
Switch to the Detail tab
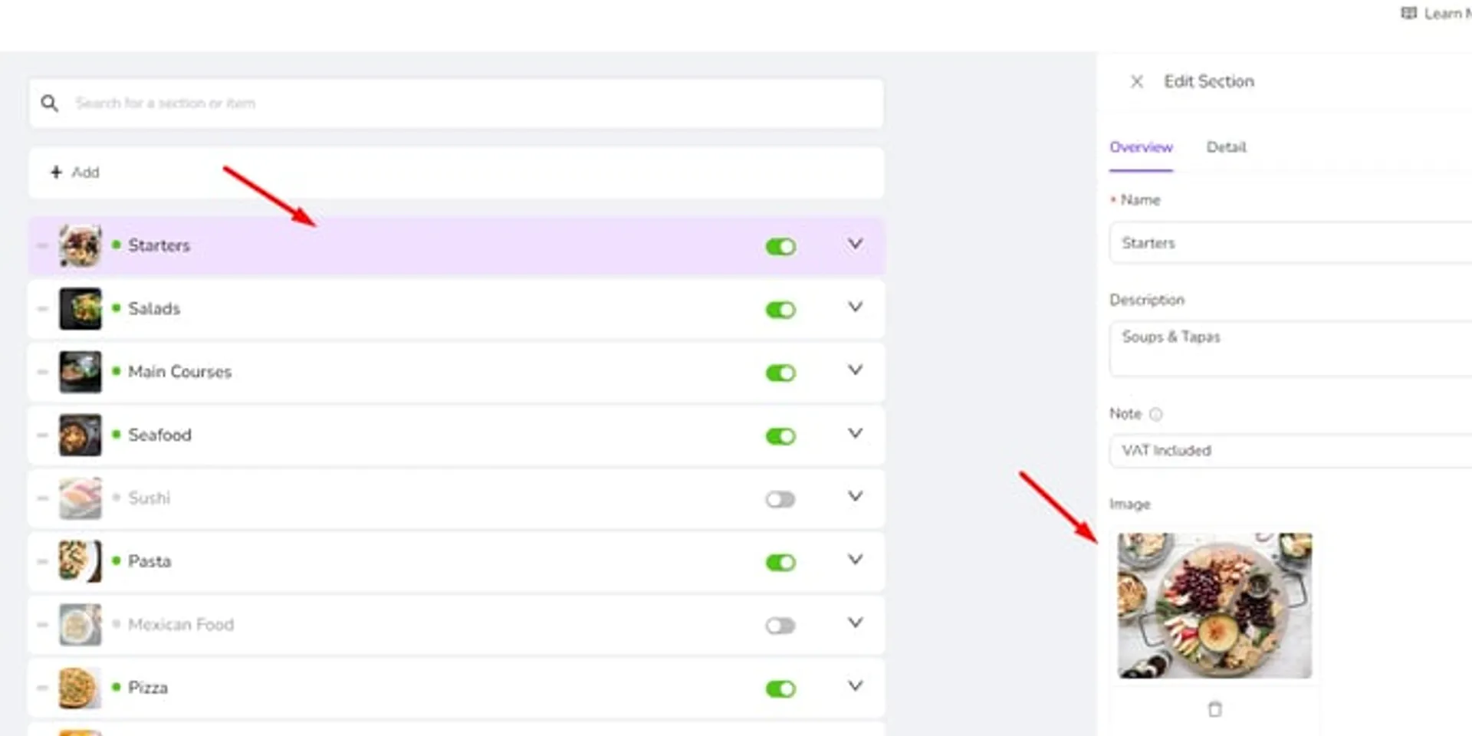1226,147
